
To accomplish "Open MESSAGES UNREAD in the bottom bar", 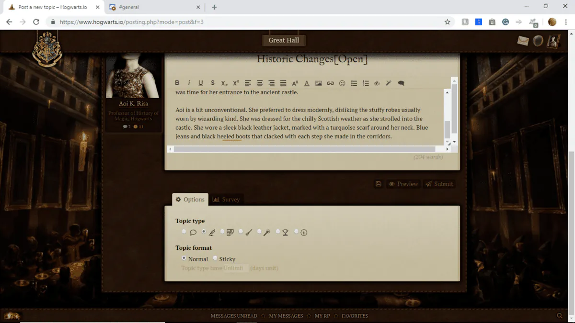I will (x=234, y=316).
